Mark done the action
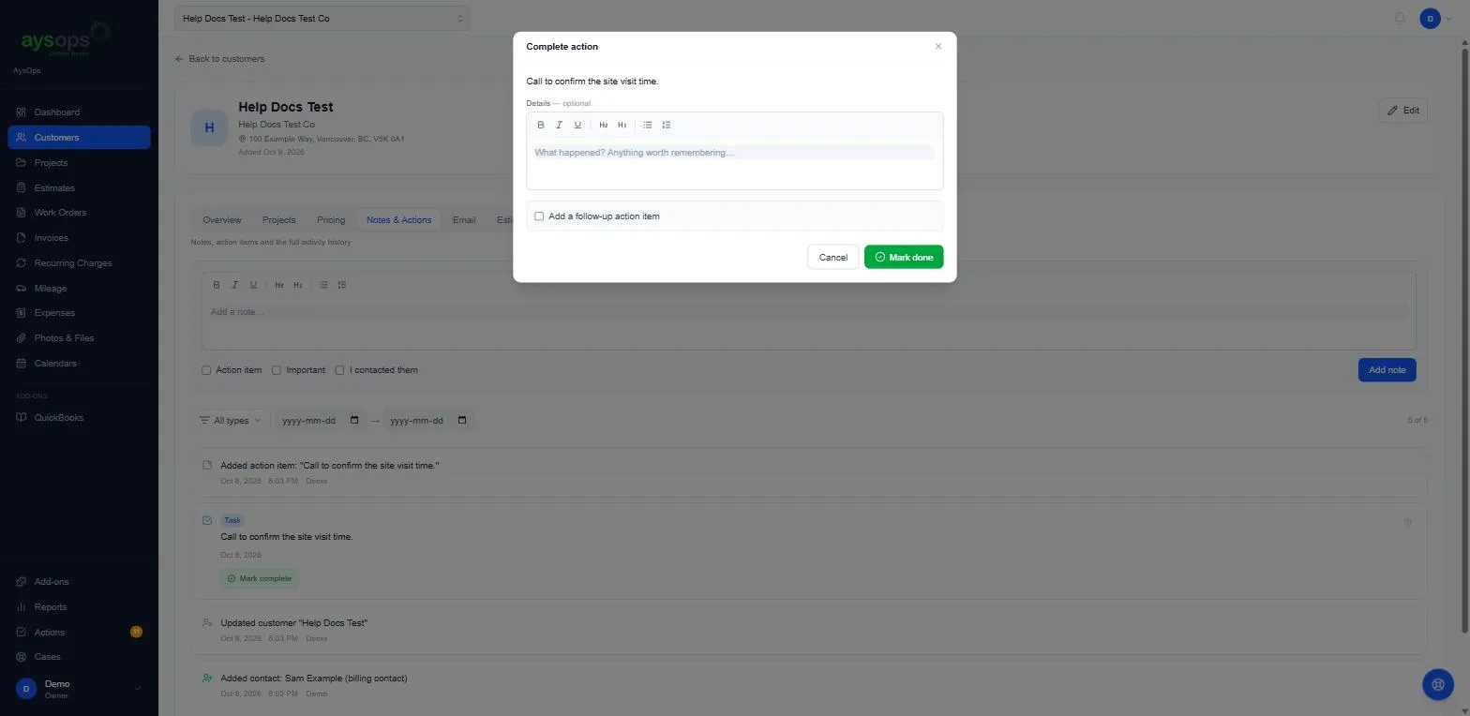Screen dimensions: 1470x716 904,257
